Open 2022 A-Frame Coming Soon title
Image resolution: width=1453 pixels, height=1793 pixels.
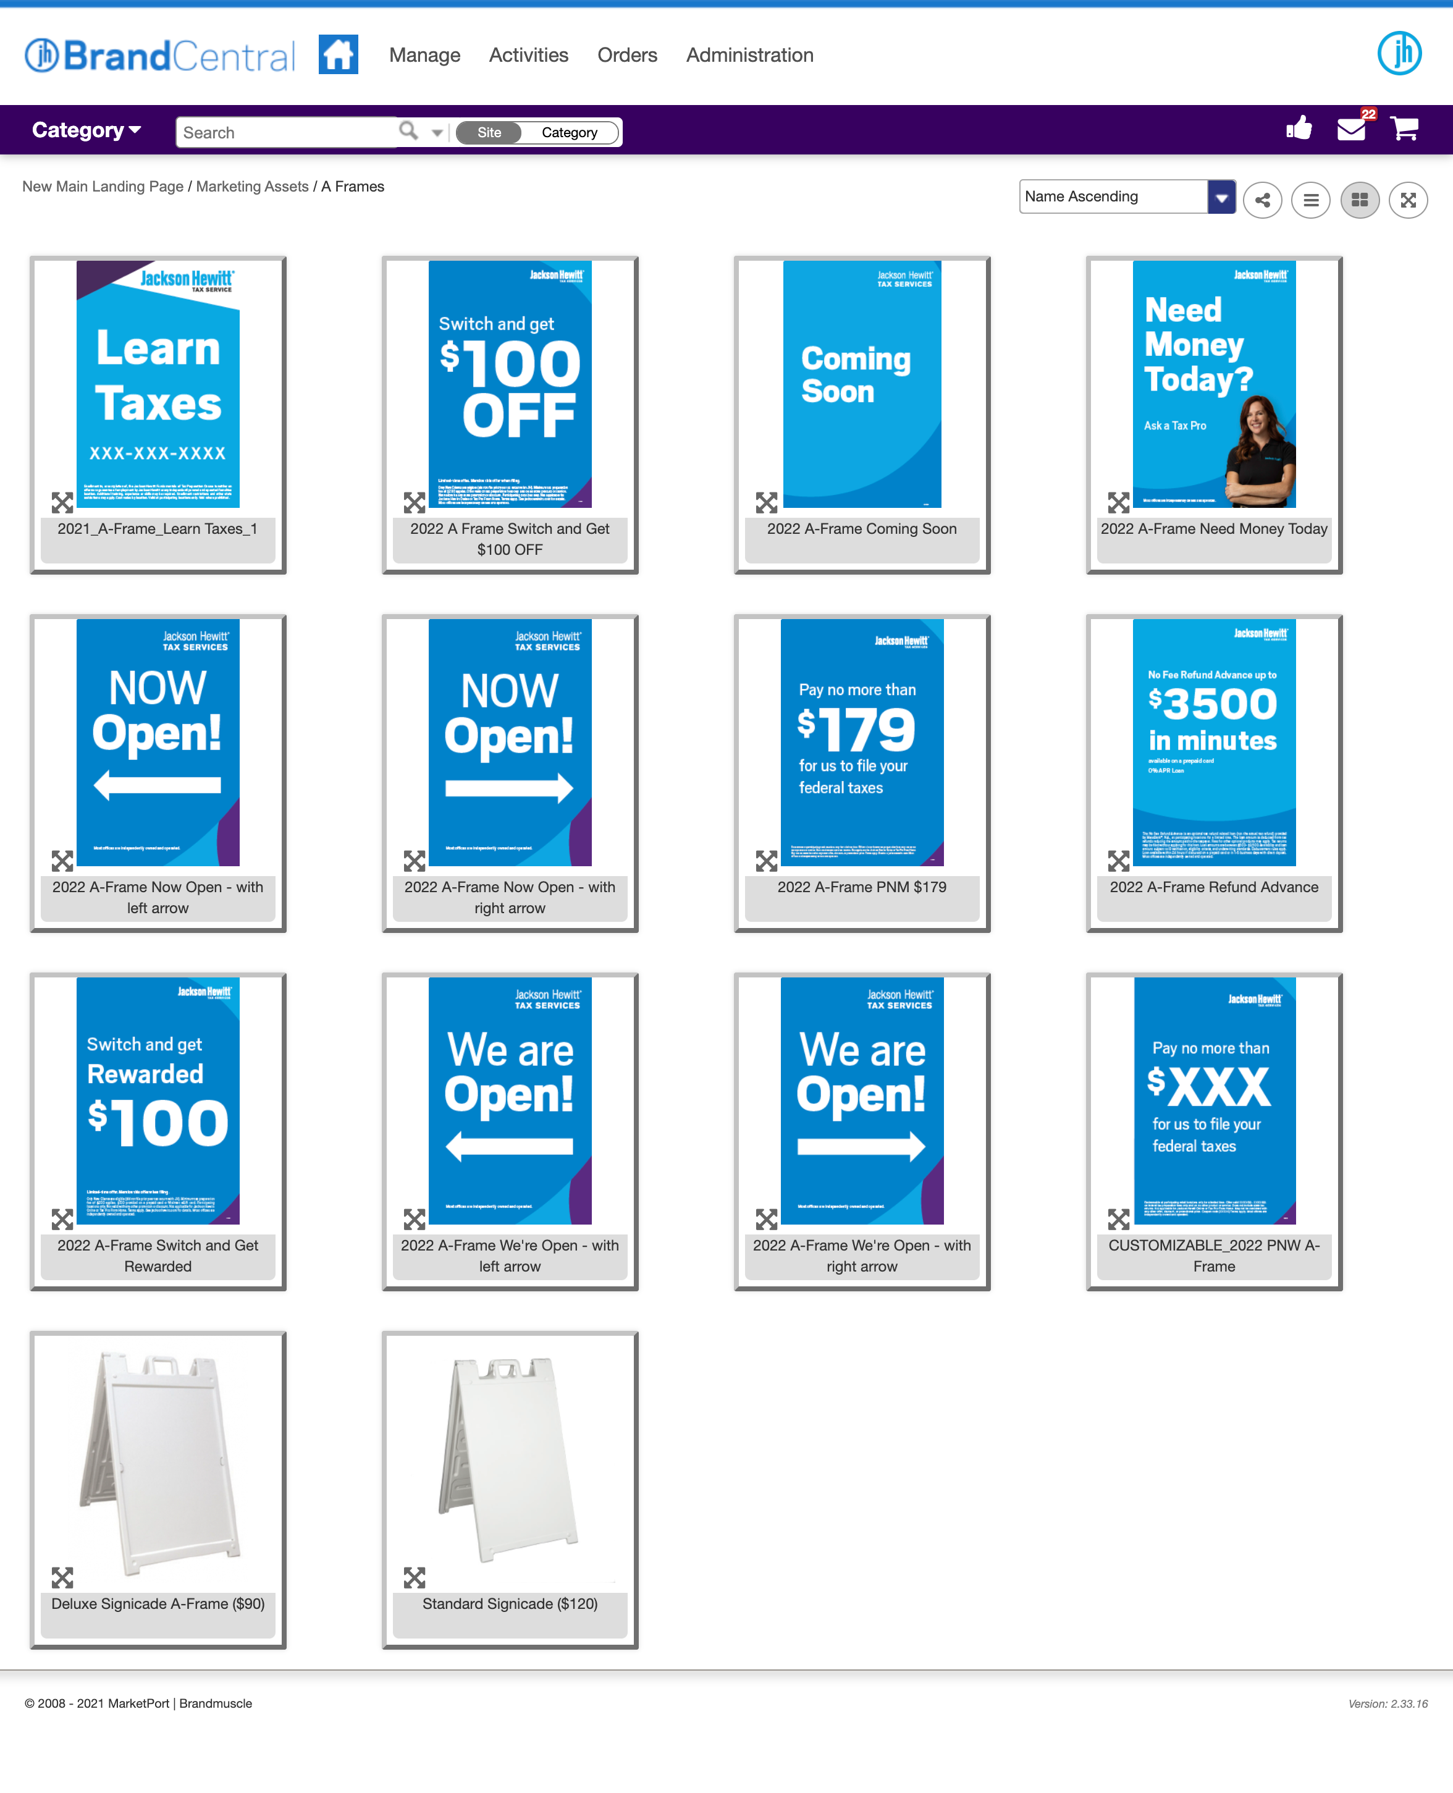click(x=861, y=529)
